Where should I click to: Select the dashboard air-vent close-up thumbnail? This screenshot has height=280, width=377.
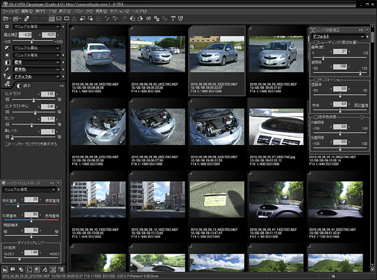pyautogui.click(x=276, y=127)
